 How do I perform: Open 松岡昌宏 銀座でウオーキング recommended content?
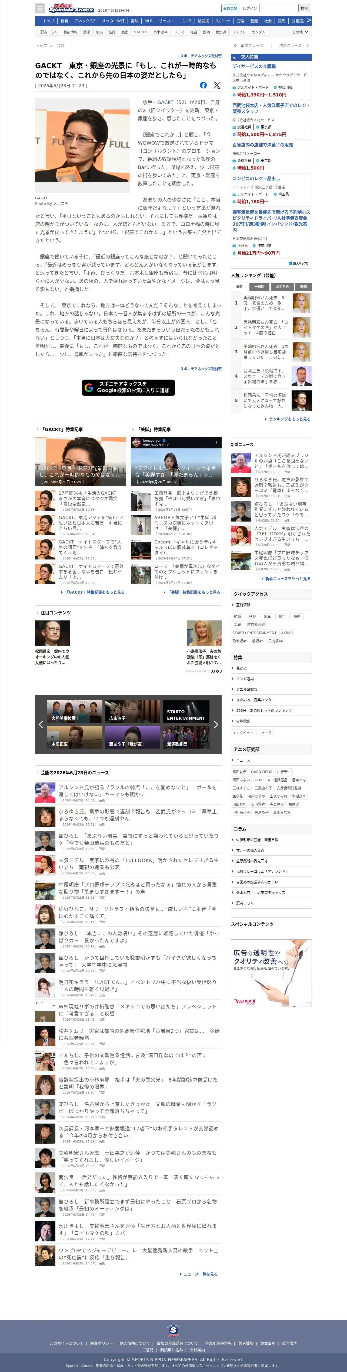point(52,642)
